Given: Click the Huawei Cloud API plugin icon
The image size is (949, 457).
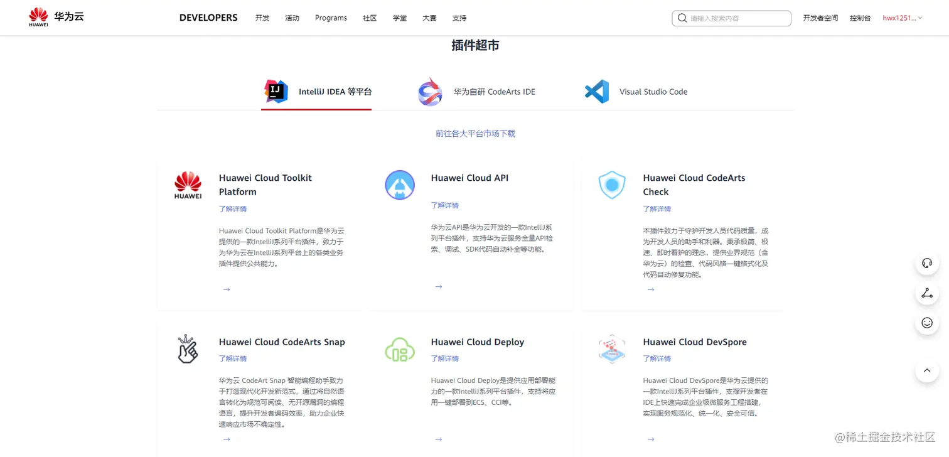Looking at the screenshot, I should click(x=400, y=185).
